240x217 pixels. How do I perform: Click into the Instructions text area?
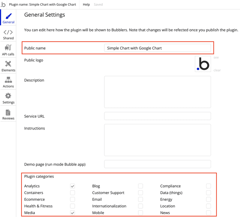[x=157, y=140]
